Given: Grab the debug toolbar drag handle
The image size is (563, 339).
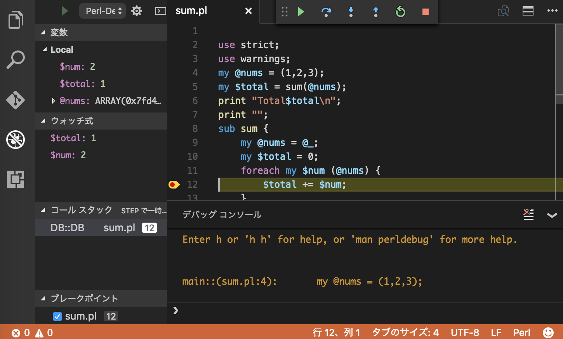Looking at the screenshot, I should click(285, 12).
